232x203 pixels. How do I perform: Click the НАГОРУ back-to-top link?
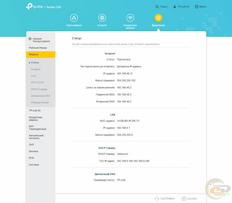(192, 199)
